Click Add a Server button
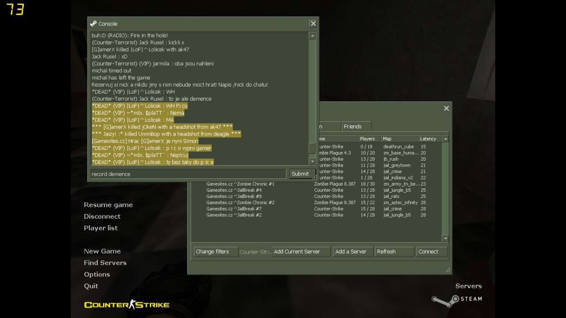Screen dimensions: 566x318 coord(353,252)
